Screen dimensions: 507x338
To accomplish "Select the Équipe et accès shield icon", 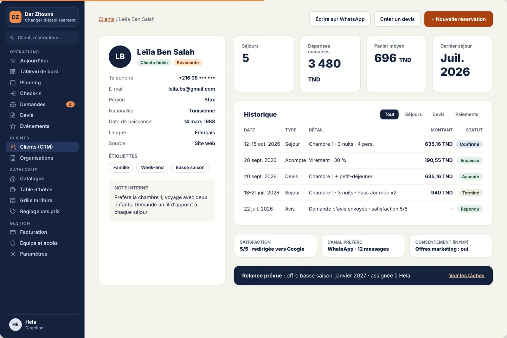I will coord(13,243).
